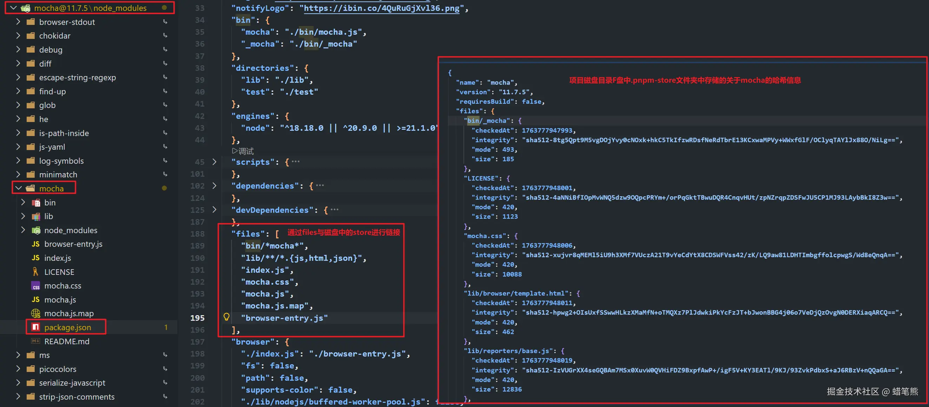Expand the js-yaml folder chevron

point(18,147)
